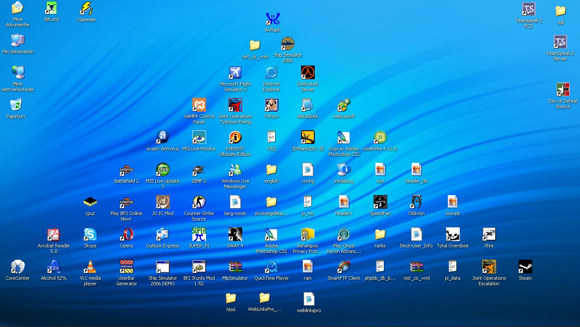Select the cpuz chip icon
The width and height of the screenshot is (580, 327).
[90, 202]
